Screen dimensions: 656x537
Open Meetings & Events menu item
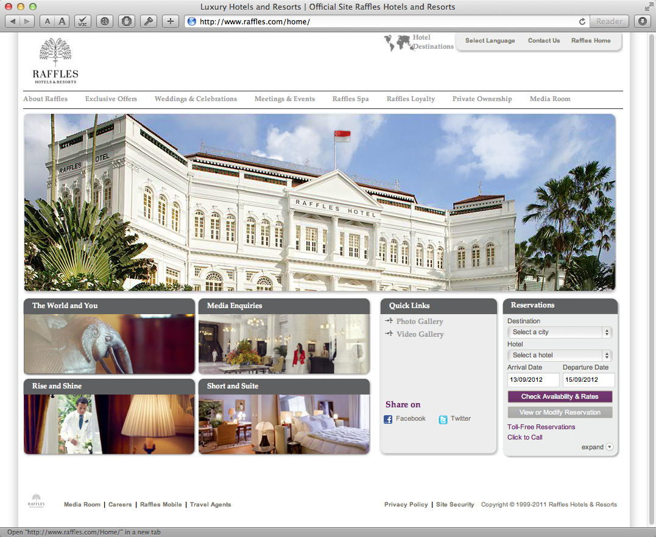click(284, 99)
